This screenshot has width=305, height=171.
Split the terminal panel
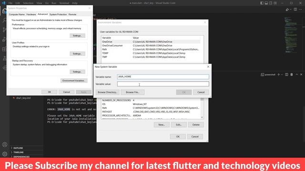click(286, 75)
